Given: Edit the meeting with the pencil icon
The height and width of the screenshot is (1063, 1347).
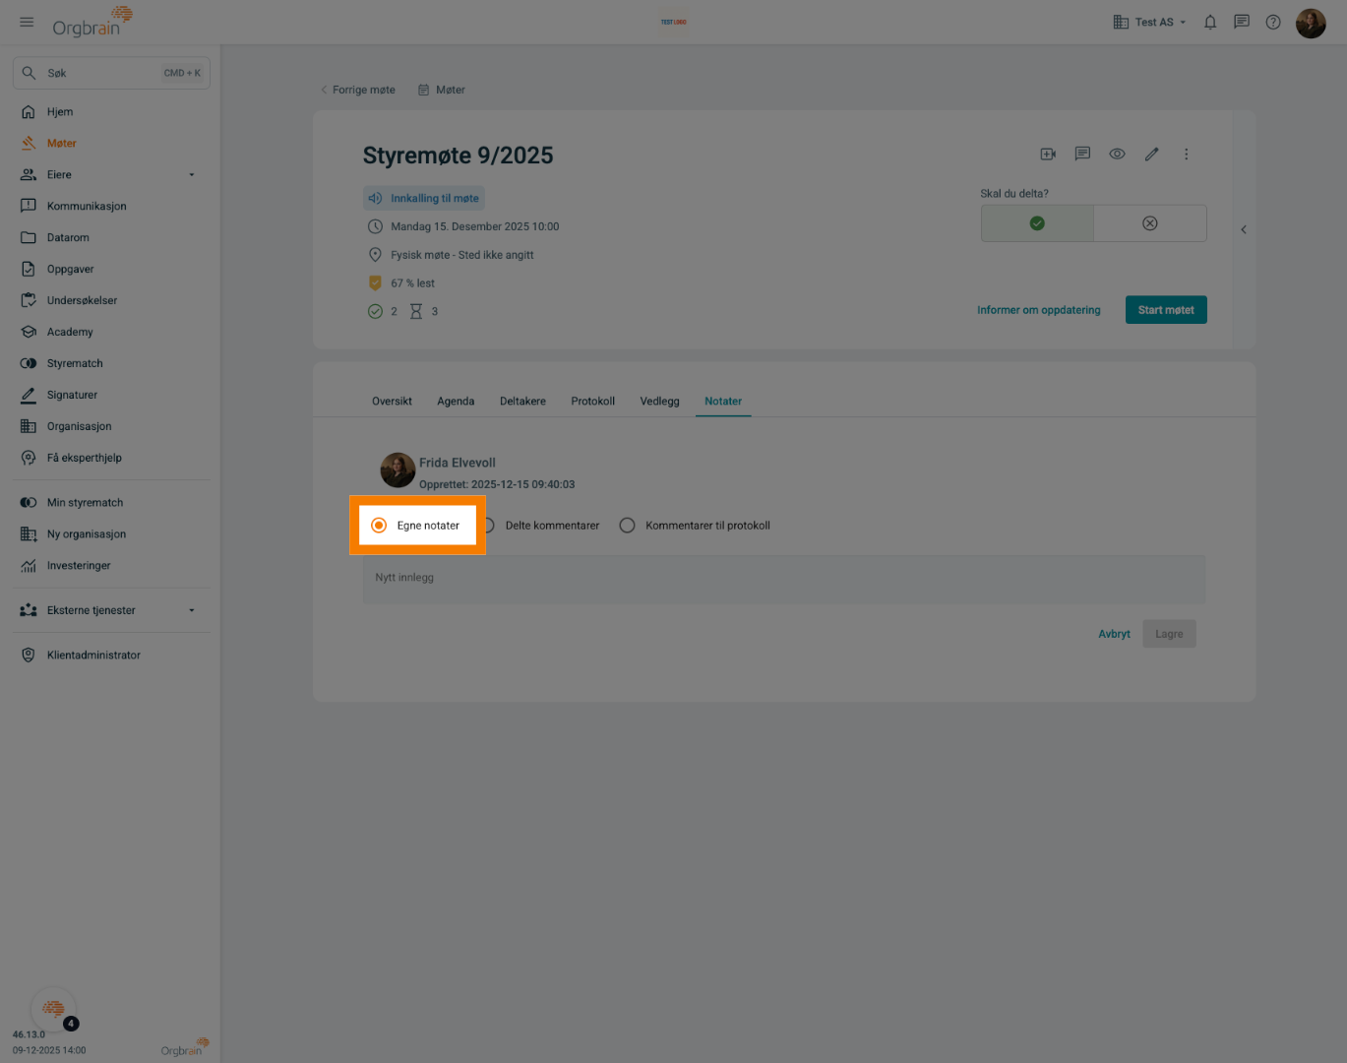Looking at the screenshot, I should [x=1151, y=155].
